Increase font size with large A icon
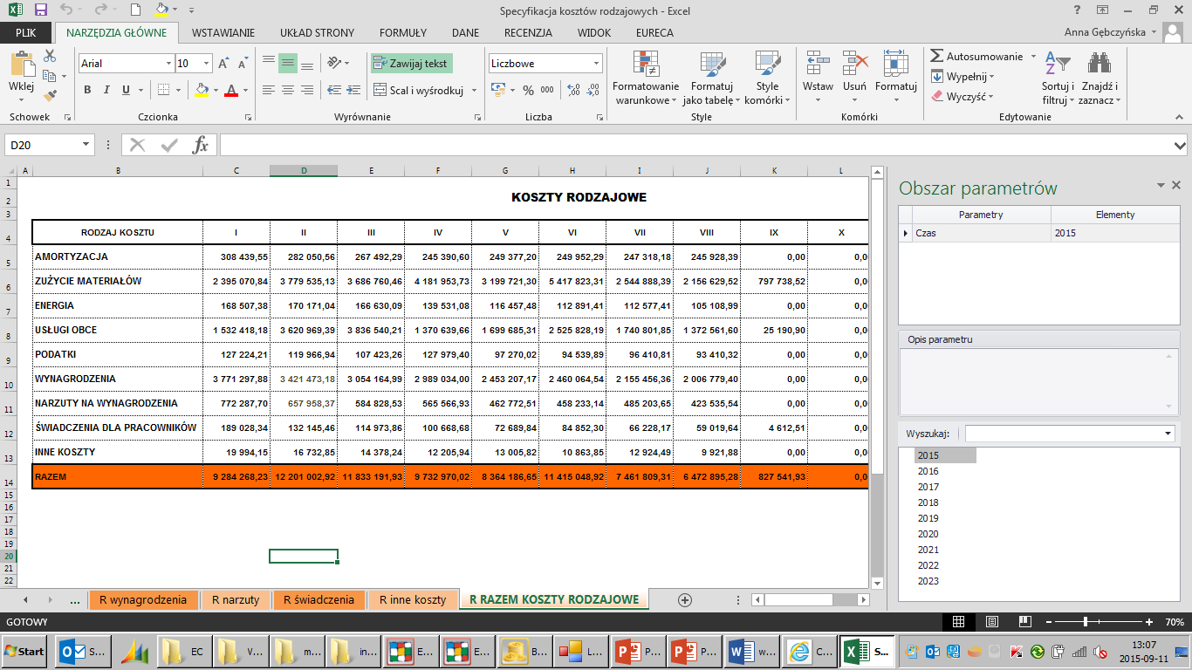The width and height of the screenshot is (1192, 670). [223, 64]
